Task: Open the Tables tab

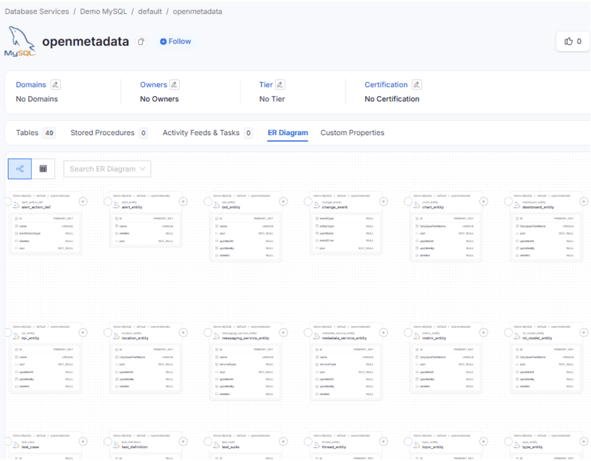Action: click(27, 133)
